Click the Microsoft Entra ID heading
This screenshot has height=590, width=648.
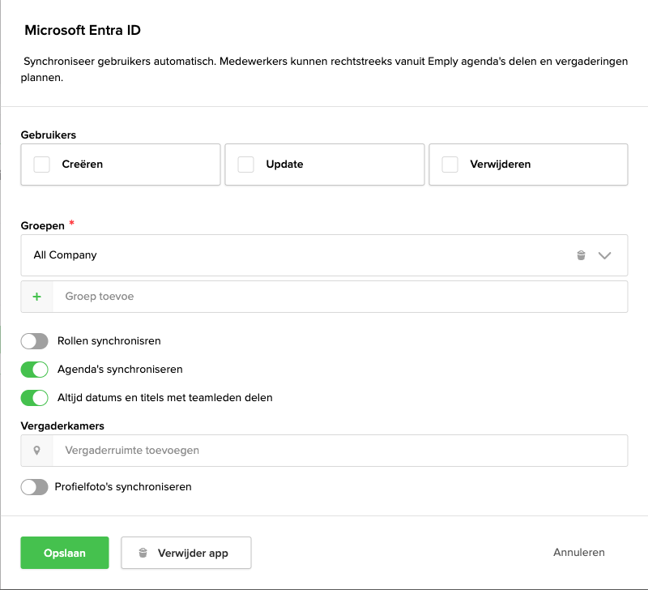coord(83,30)
